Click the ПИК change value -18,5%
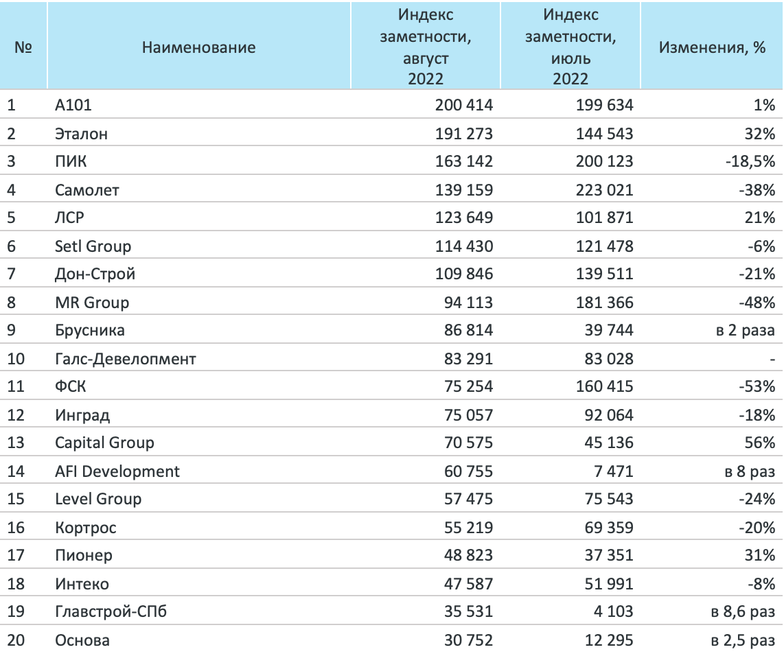Image resolution: width=784 pixels, height=656 pixels. click(750, 161)
